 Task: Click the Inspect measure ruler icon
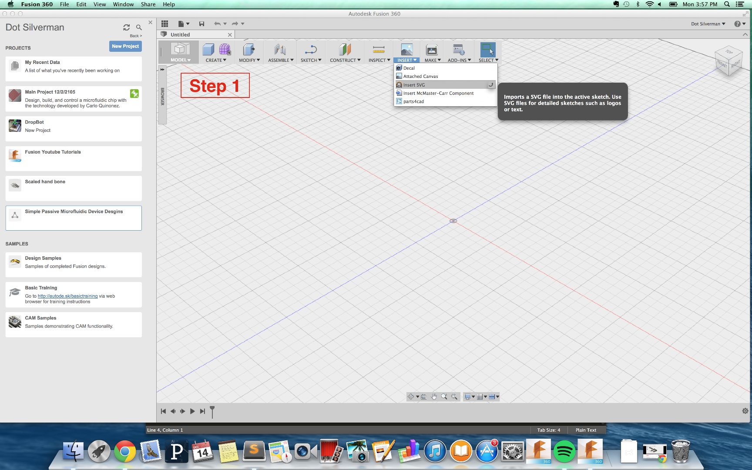coord(379,50)
